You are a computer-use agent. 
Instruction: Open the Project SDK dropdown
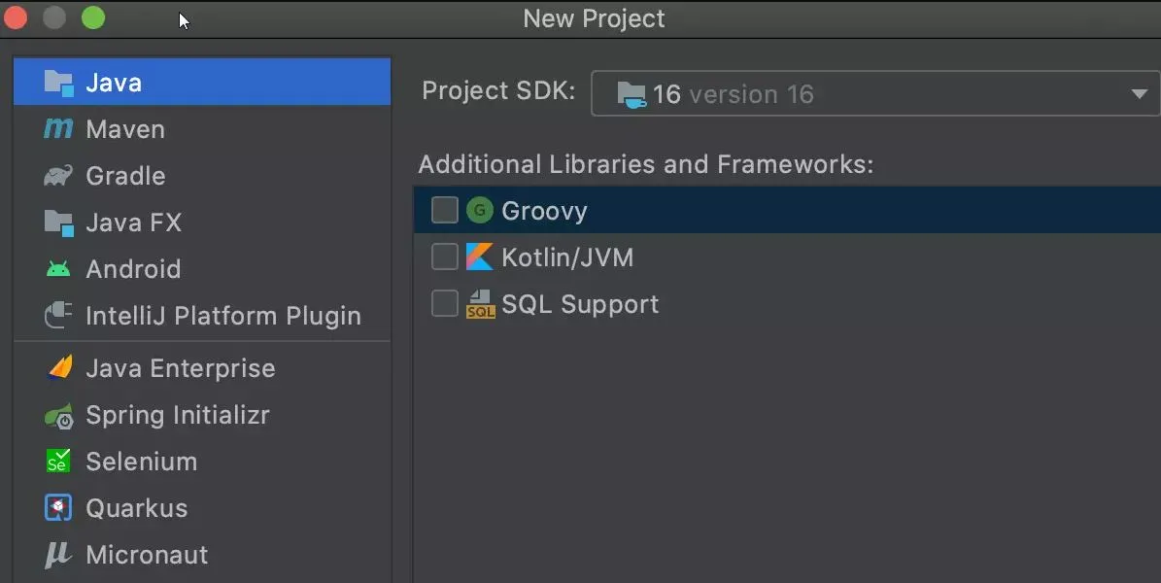(1135, 93)
